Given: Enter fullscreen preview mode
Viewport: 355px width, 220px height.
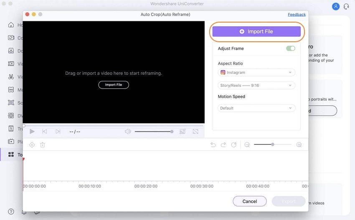Looking at the screenshot, I should (x=195, y=131).
